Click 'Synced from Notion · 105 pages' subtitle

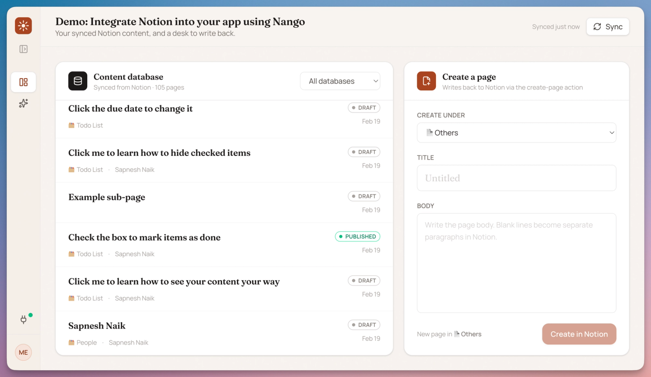point(139,87)
